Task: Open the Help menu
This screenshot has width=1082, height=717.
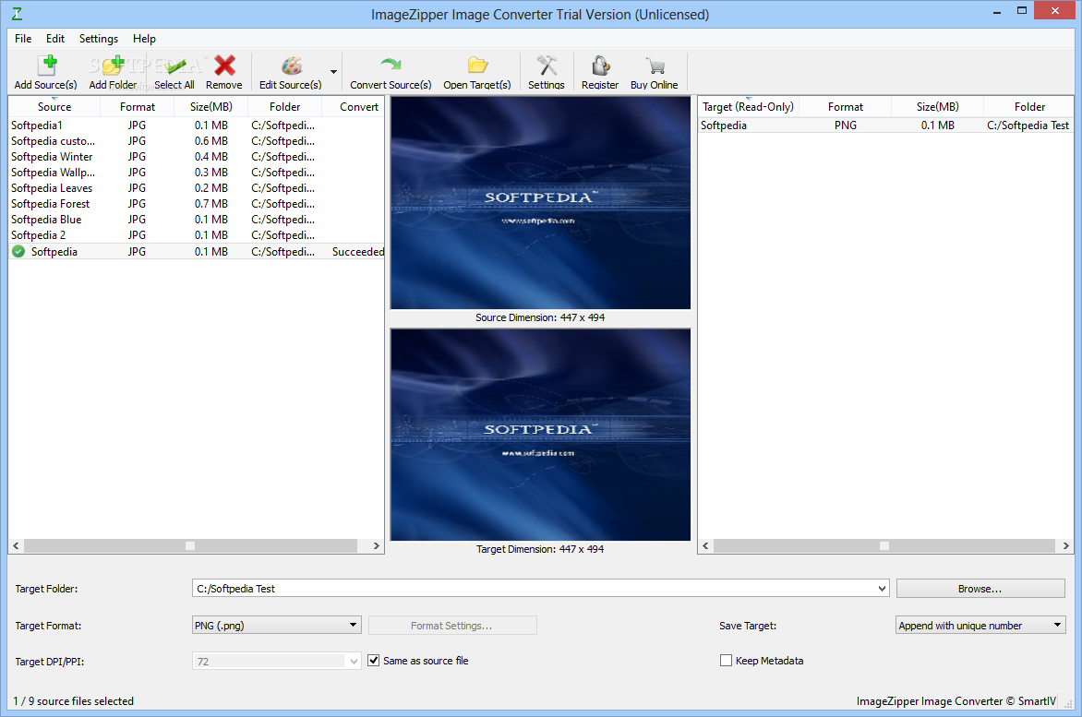Action: click(144, 39)
